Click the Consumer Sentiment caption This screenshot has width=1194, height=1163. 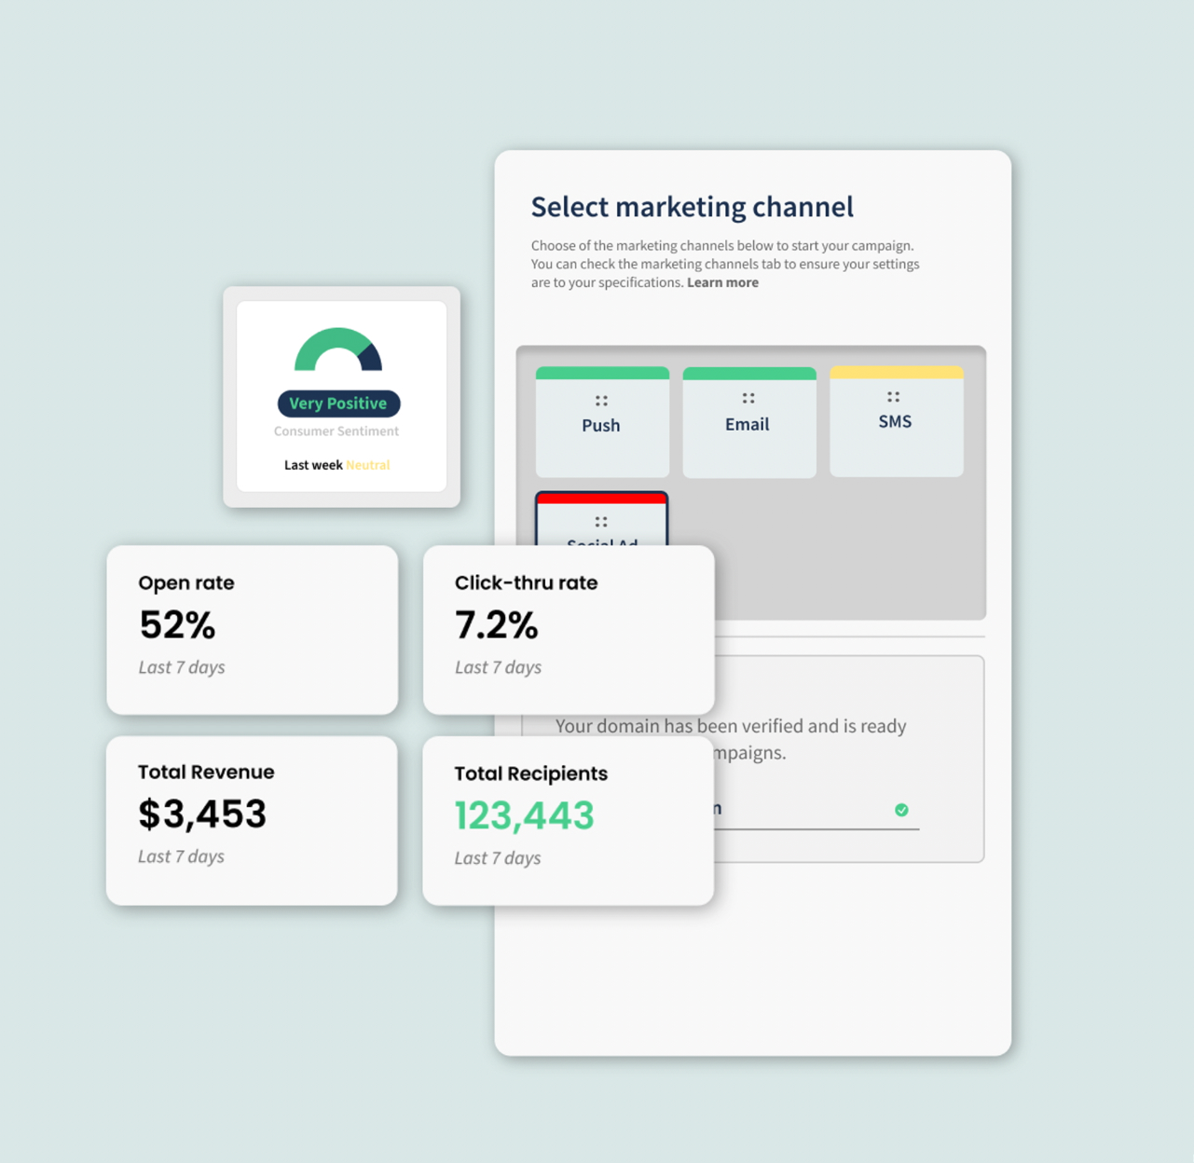(x=336, y=431)
